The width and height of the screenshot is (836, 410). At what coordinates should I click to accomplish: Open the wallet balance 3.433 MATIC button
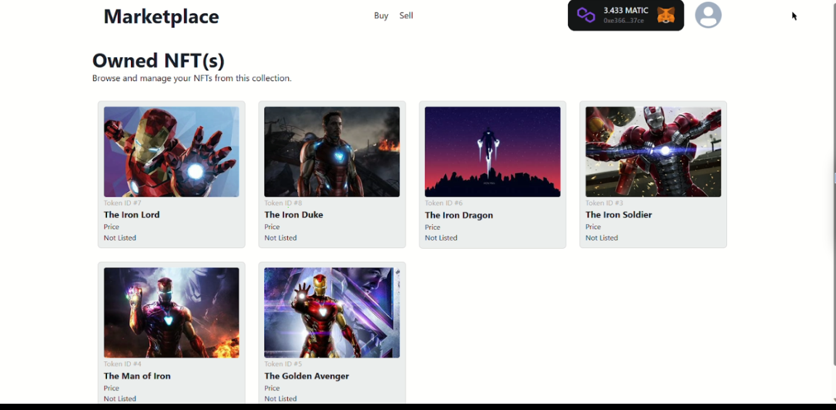click(626, 15)
